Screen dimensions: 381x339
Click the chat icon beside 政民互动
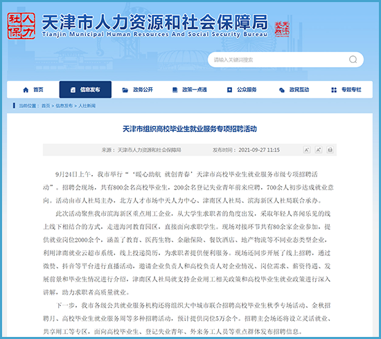click(282, 90)
